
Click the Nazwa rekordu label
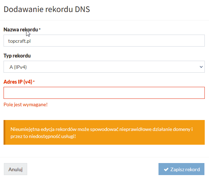click(21, 30)
